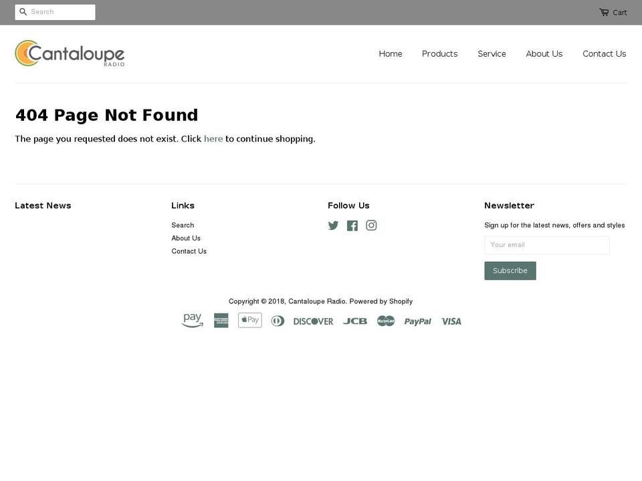Open the Powered by Shopify link
Viewport: 642px width, 481px height.
click(x=381, y=301)
